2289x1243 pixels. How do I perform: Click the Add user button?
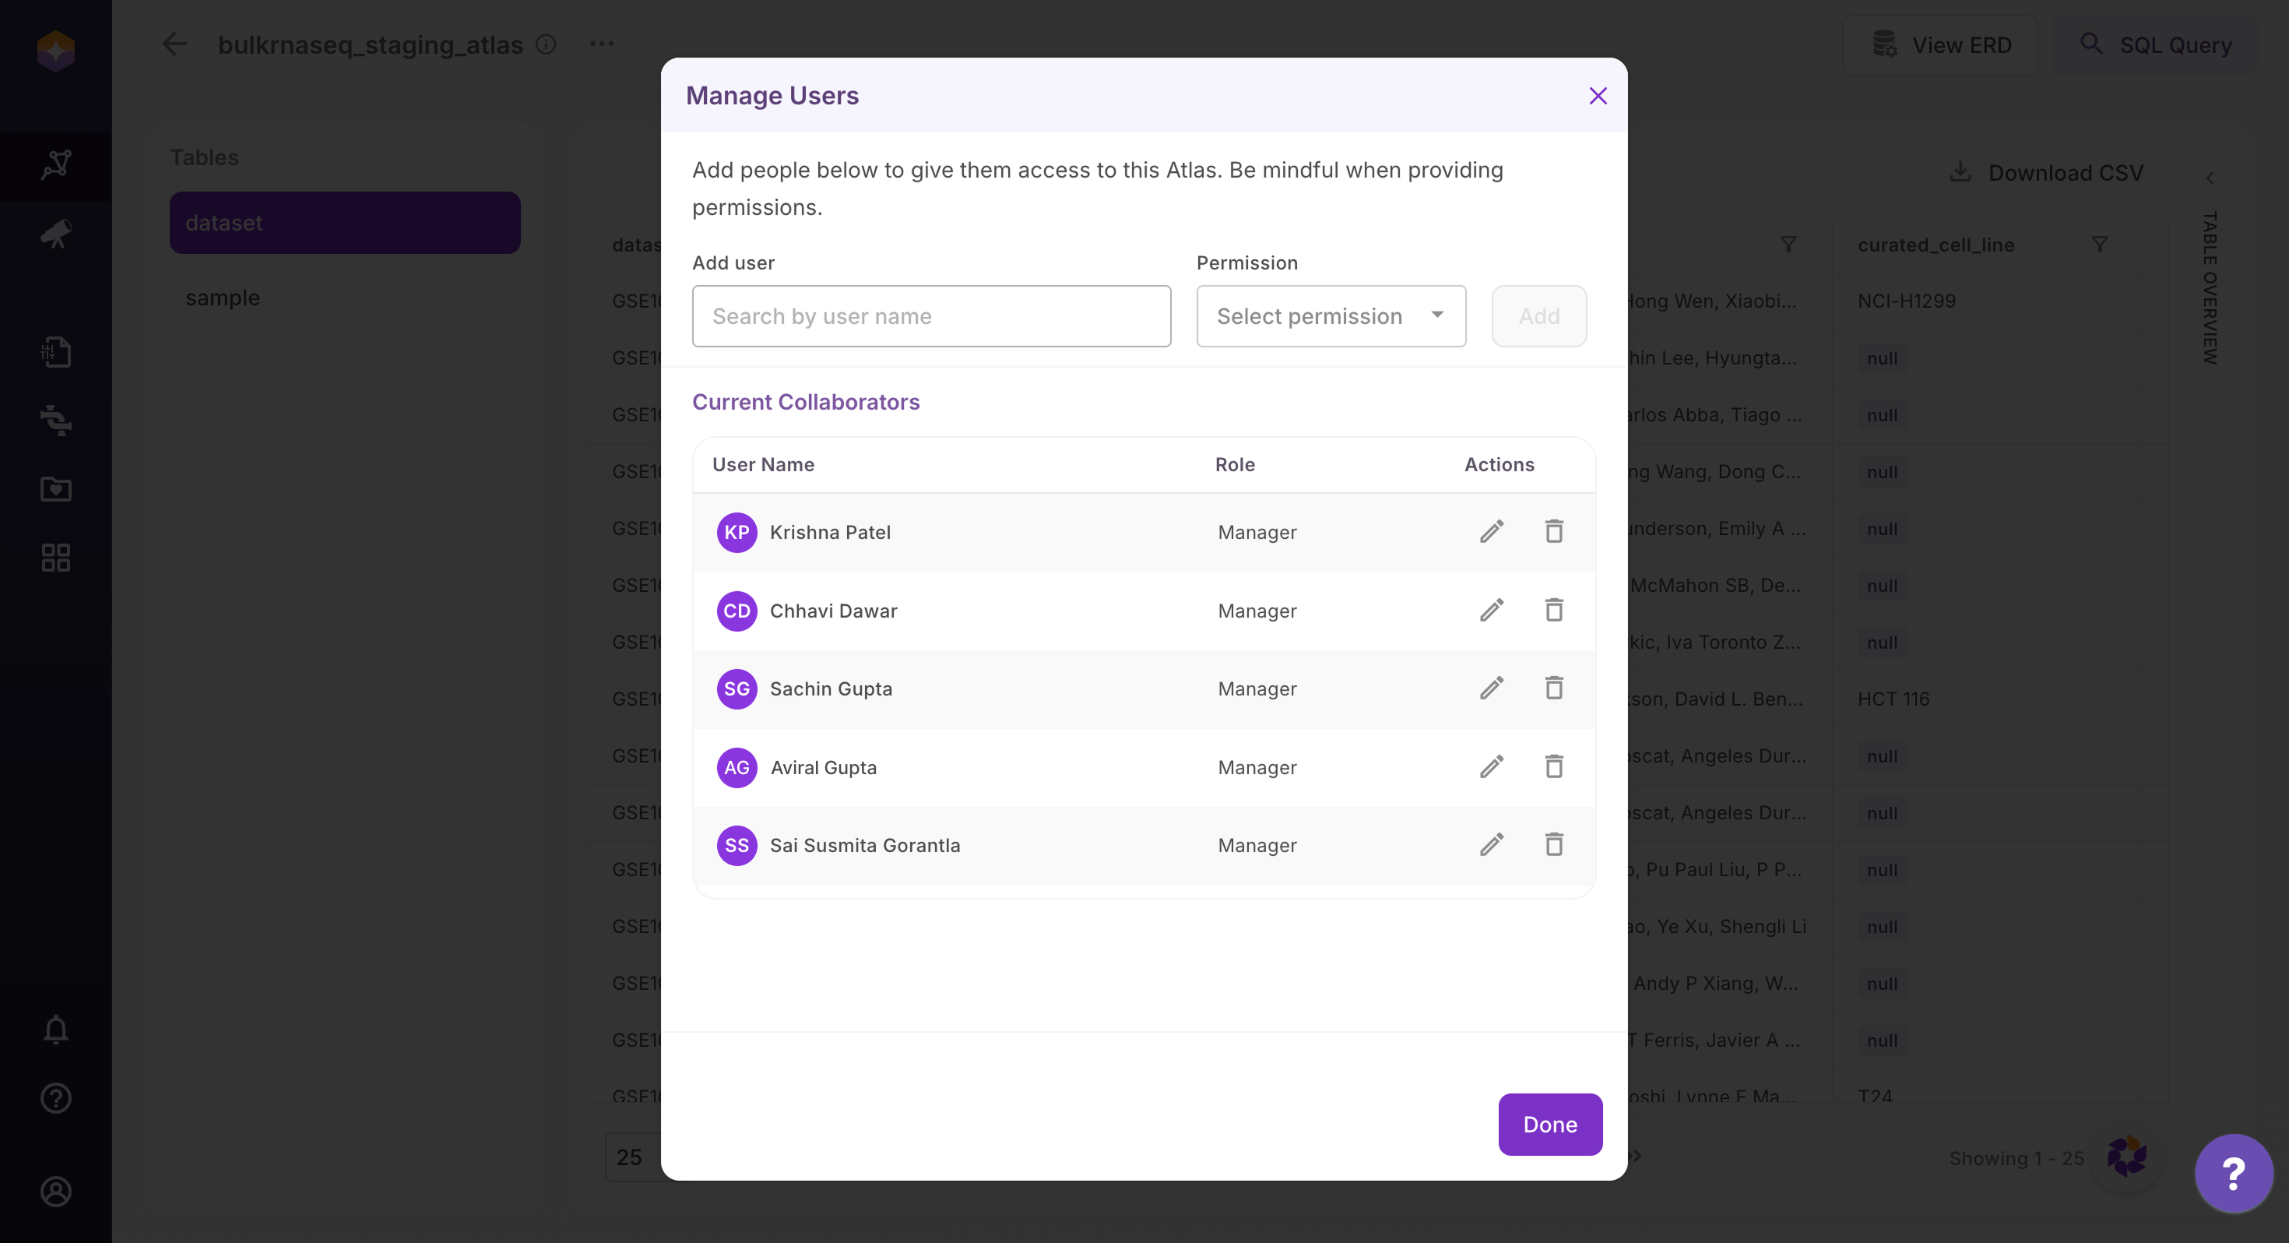[1538, 315]
